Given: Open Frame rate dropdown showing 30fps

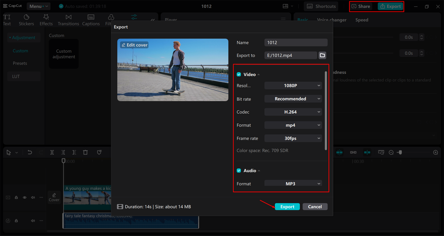Looking at the screenshot, I should (x=293, y=138).
